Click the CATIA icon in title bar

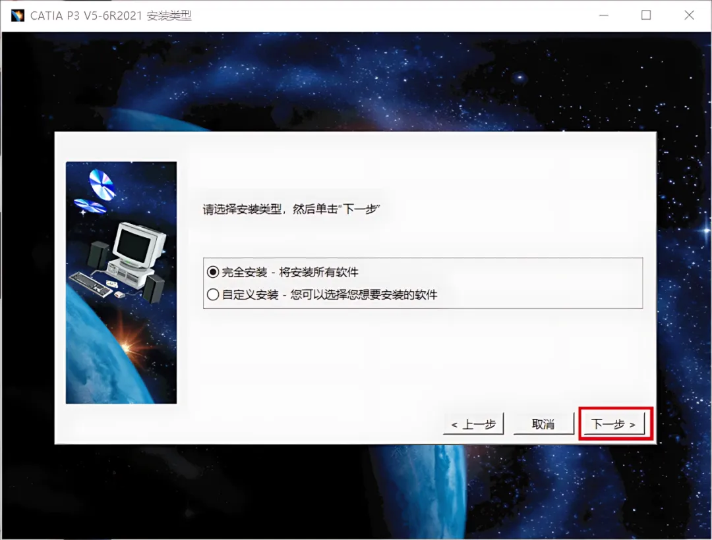click(x=17, y=15)
